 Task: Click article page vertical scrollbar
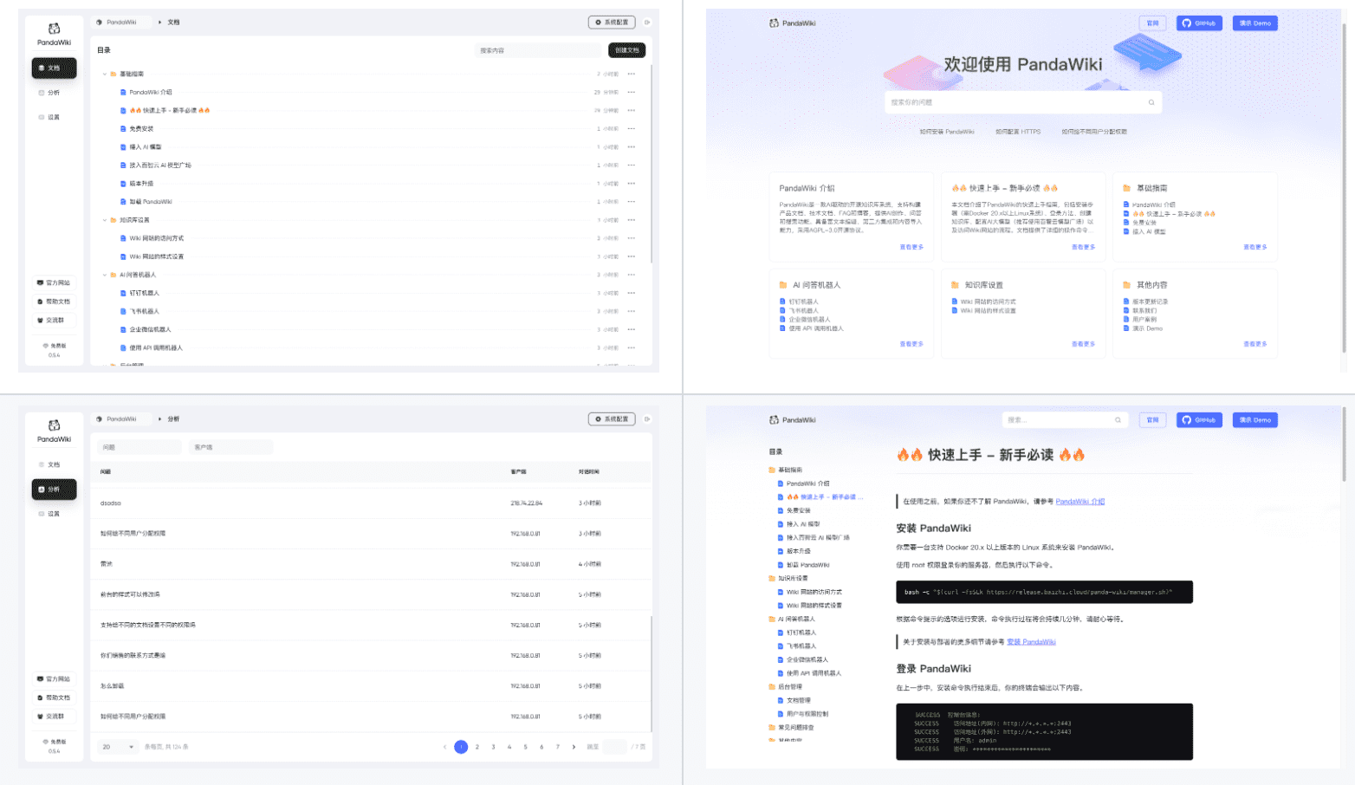pos(1344,444)
